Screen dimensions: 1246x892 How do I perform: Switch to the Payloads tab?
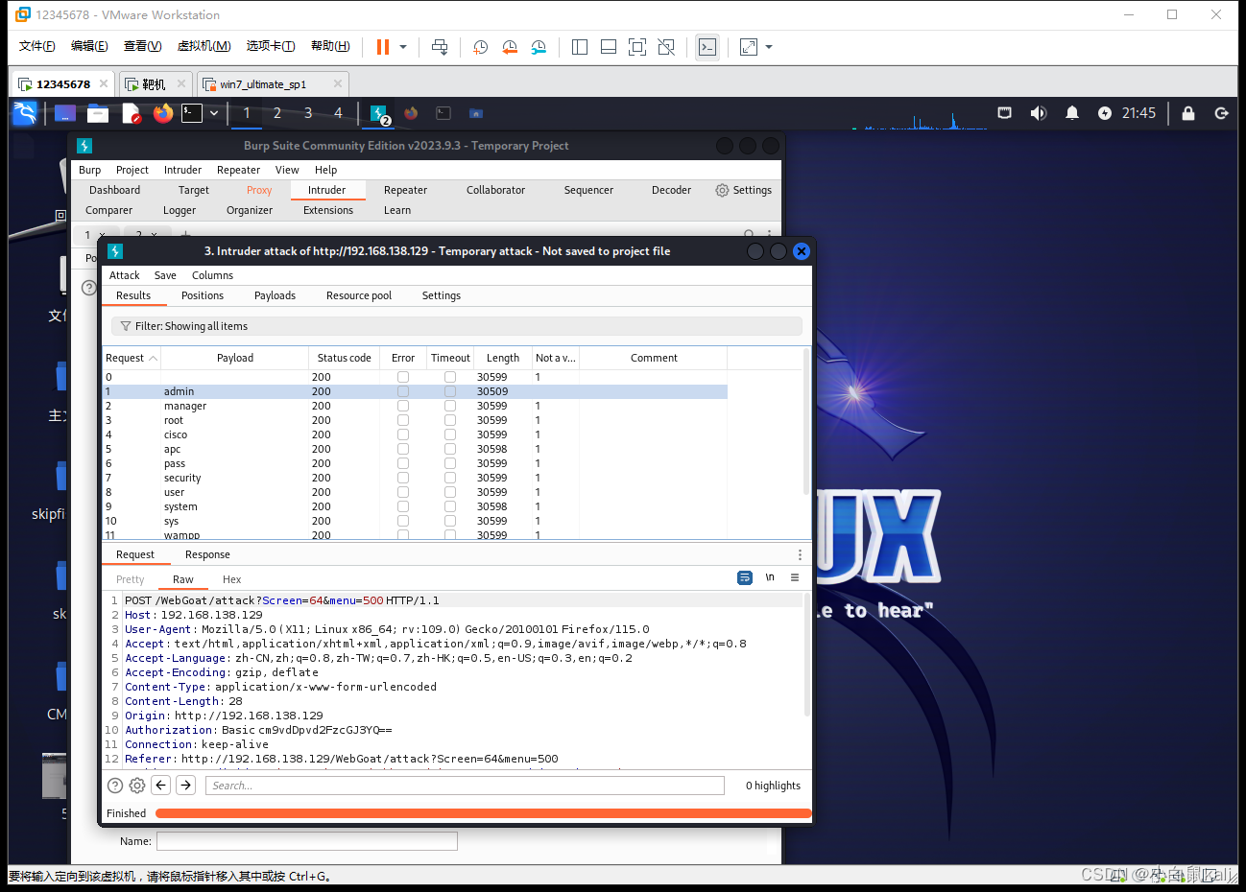point(275,295)
